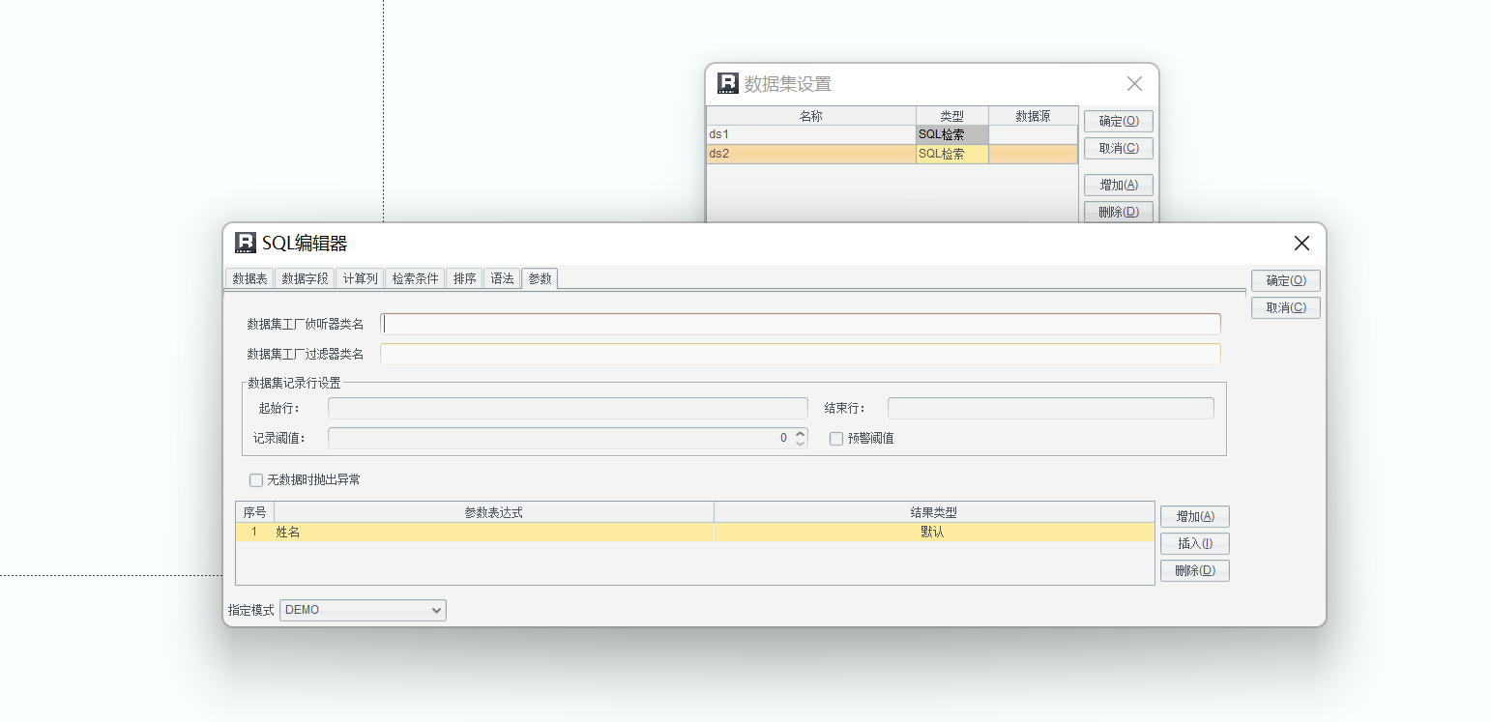The width and height of the screenshot is (1491, 722).
Task: Select the 检索条件 tab
Action: [415, 278]
